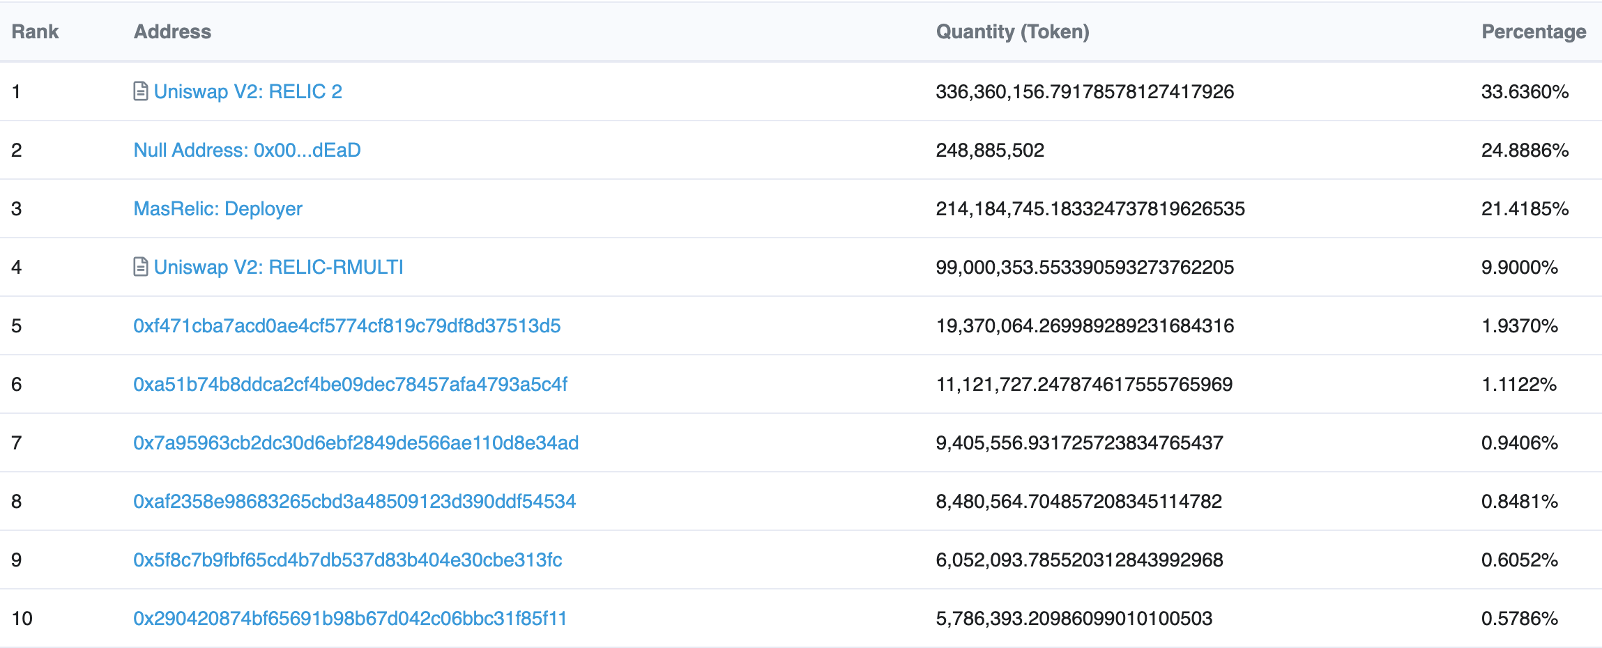This screenshot has height=648, width=1602.
Task: Select the 21.4185% percentage for MasRelic
Action: 1525,208
